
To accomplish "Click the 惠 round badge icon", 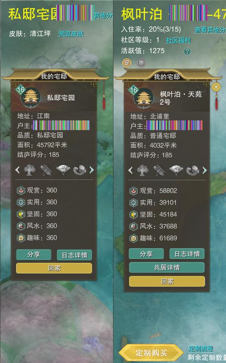I will coord(141,62).
